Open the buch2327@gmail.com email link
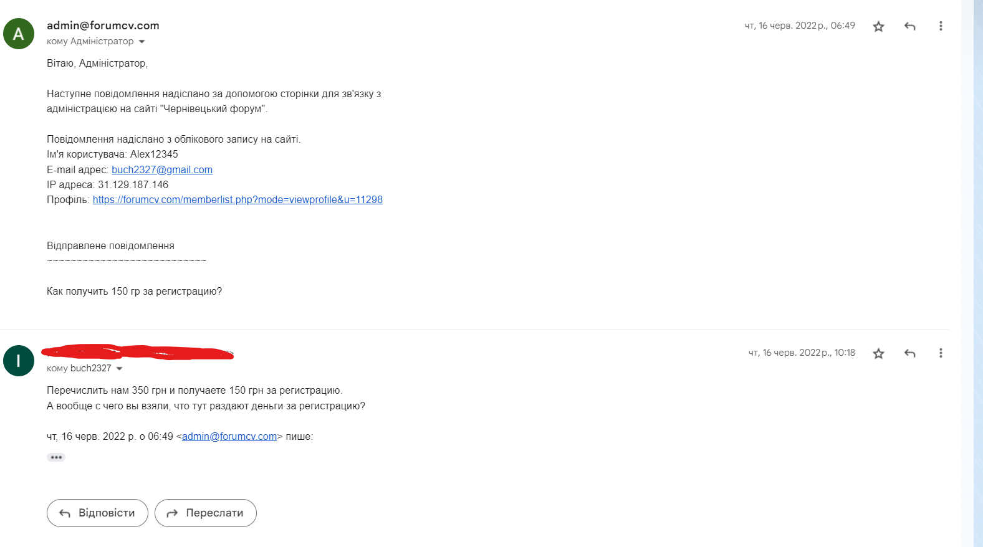The height and width of the screenshot is (547, 983). (x=162, y=169)
